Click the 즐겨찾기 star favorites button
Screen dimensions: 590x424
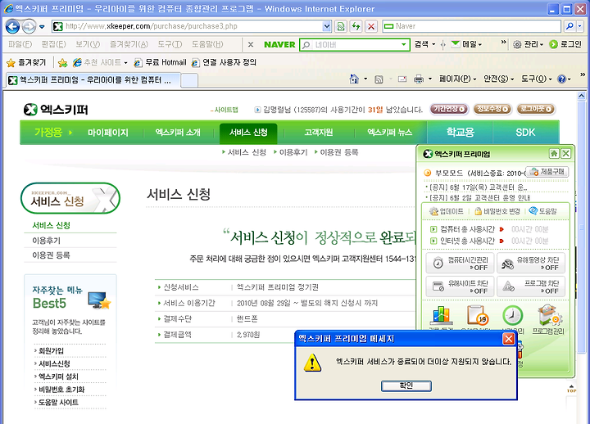[x=26, y=62]
